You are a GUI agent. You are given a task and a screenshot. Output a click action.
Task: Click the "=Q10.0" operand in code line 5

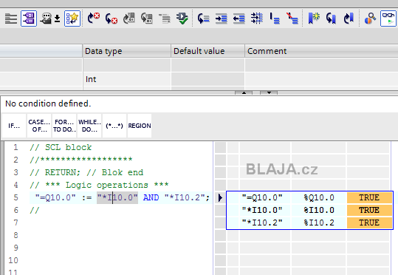55,197
